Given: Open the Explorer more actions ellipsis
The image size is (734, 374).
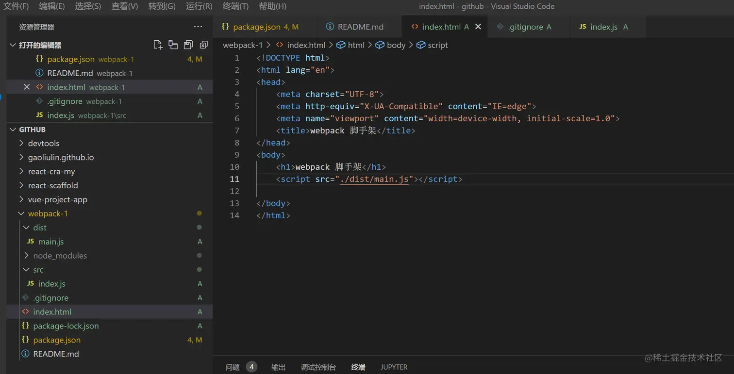Looking at the screenshot, I should pyautogui.click(x=198, y=27).
